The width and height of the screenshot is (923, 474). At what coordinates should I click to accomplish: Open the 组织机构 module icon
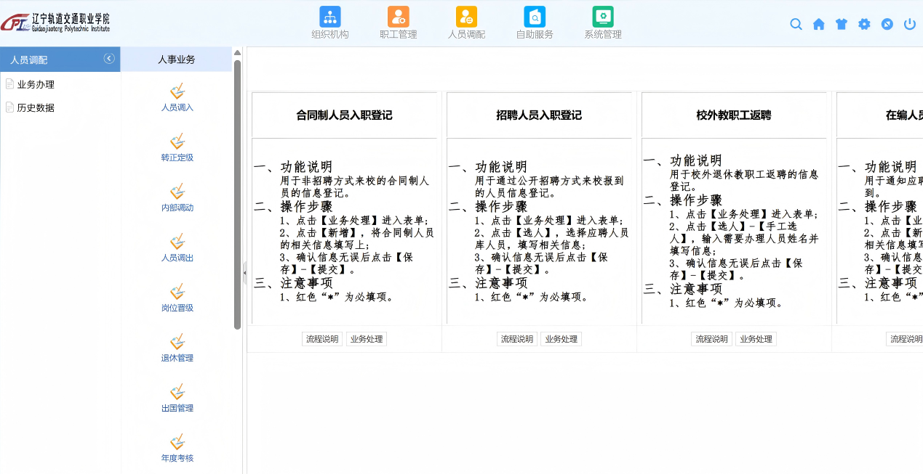(x=329, y=17)
